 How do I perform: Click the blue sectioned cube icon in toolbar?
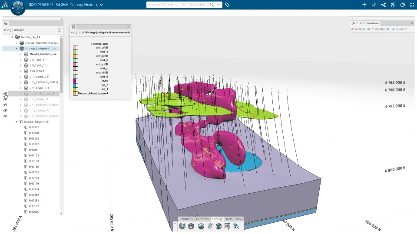click(218, 226)
